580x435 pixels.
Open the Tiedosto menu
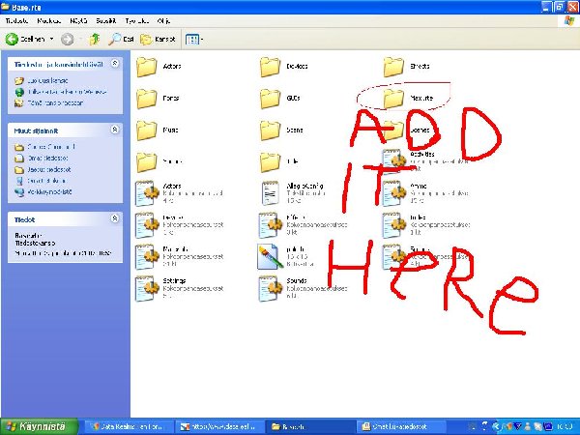tap(16, 21)
